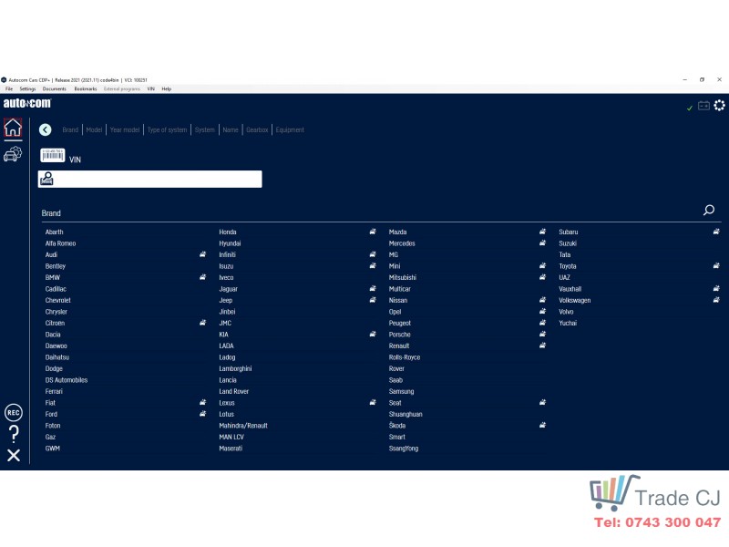Open the Help menu
Screen dimensions: 729x547
167,88
